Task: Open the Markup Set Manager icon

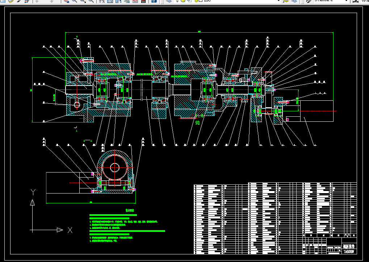Action: click(x=135, y=1)
